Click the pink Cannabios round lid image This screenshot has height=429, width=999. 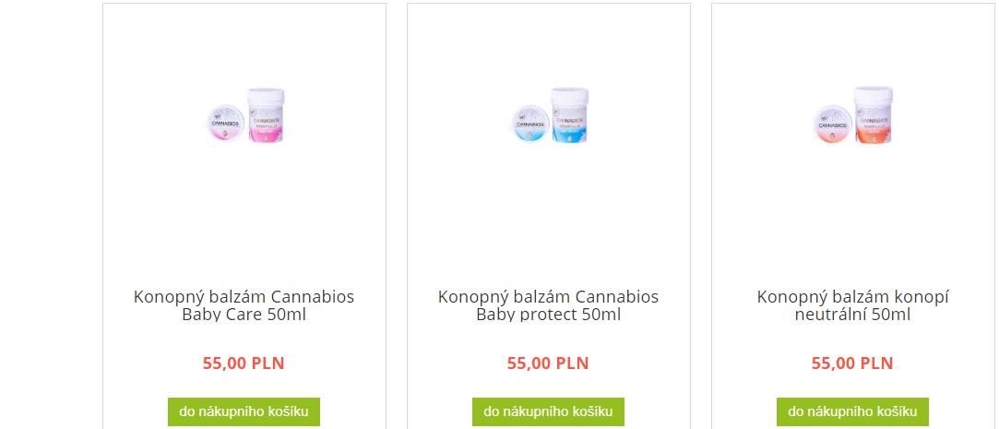pos(226,124)
